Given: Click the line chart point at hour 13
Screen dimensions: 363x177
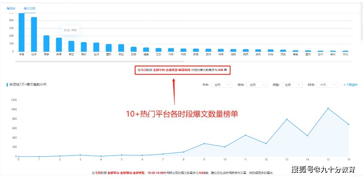Looking at the screenshot, I should point(287,119).
